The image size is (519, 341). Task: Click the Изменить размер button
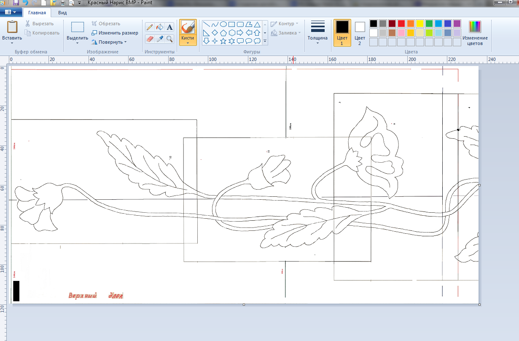[x=115, y=33]
